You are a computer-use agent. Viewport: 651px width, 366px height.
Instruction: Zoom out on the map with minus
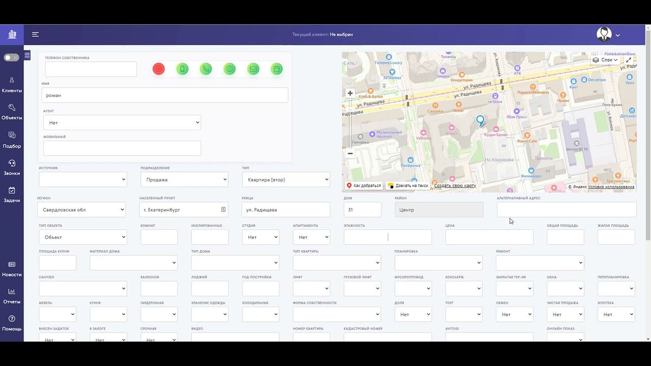coord(350,153)
